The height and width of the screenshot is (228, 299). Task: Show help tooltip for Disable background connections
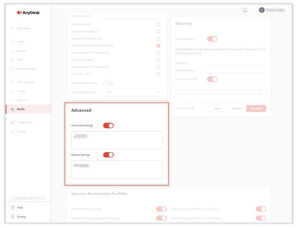(x=112, y=46)
